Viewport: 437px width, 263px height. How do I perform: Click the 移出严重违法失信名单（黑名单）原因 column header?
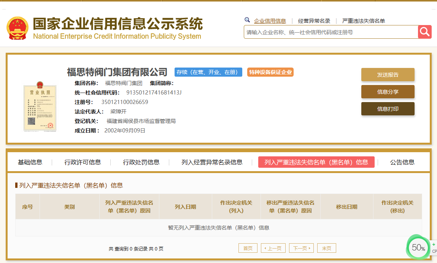pos(291,206)
